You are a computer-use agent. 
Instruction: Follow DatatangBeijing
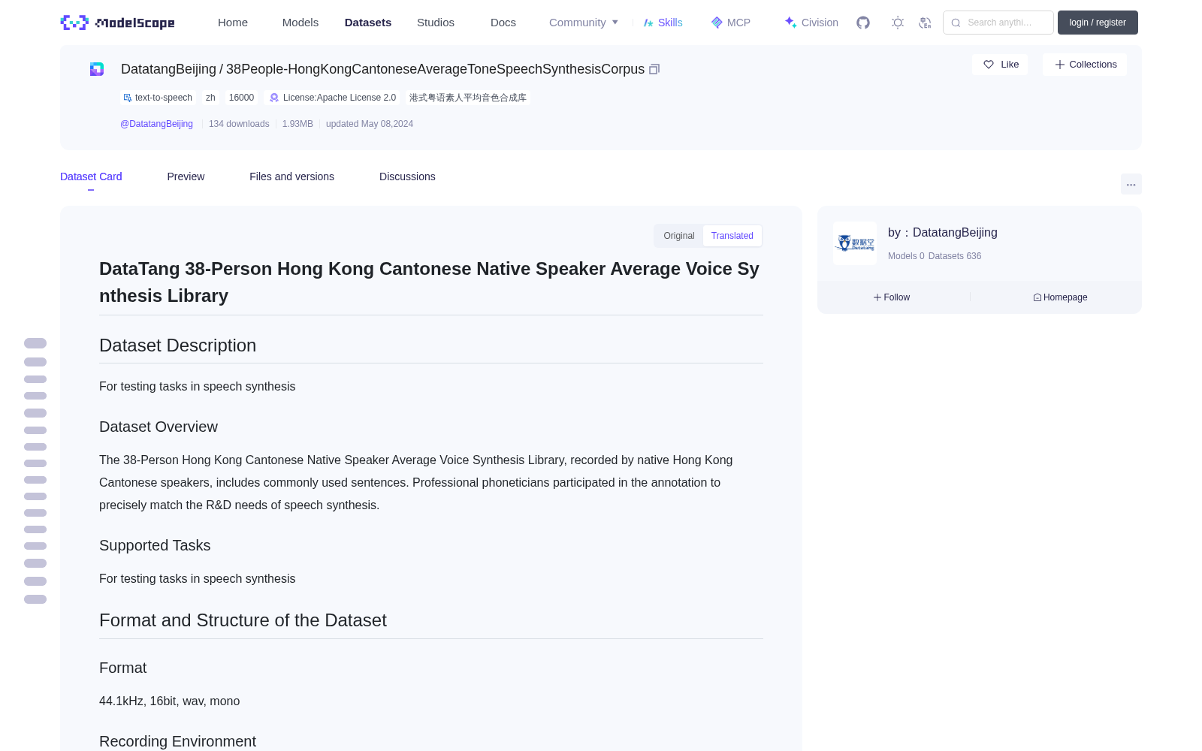[x=892, y=297]
